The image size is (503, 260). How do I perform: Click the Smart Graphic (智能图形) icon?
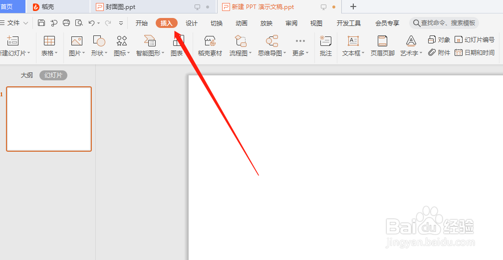(x=150, y=41)
